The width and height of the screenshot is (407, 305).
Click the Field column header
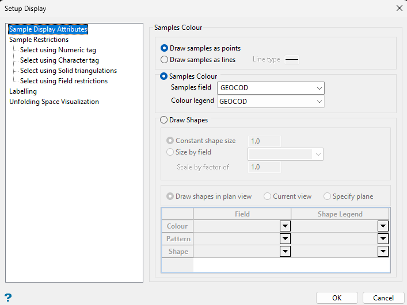tap(242, 214)
